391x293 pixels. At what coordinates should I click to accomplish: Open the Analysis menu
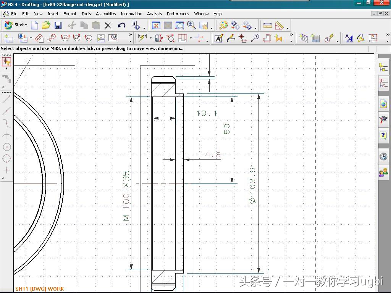pyautogui.click(x=154, y=14)
